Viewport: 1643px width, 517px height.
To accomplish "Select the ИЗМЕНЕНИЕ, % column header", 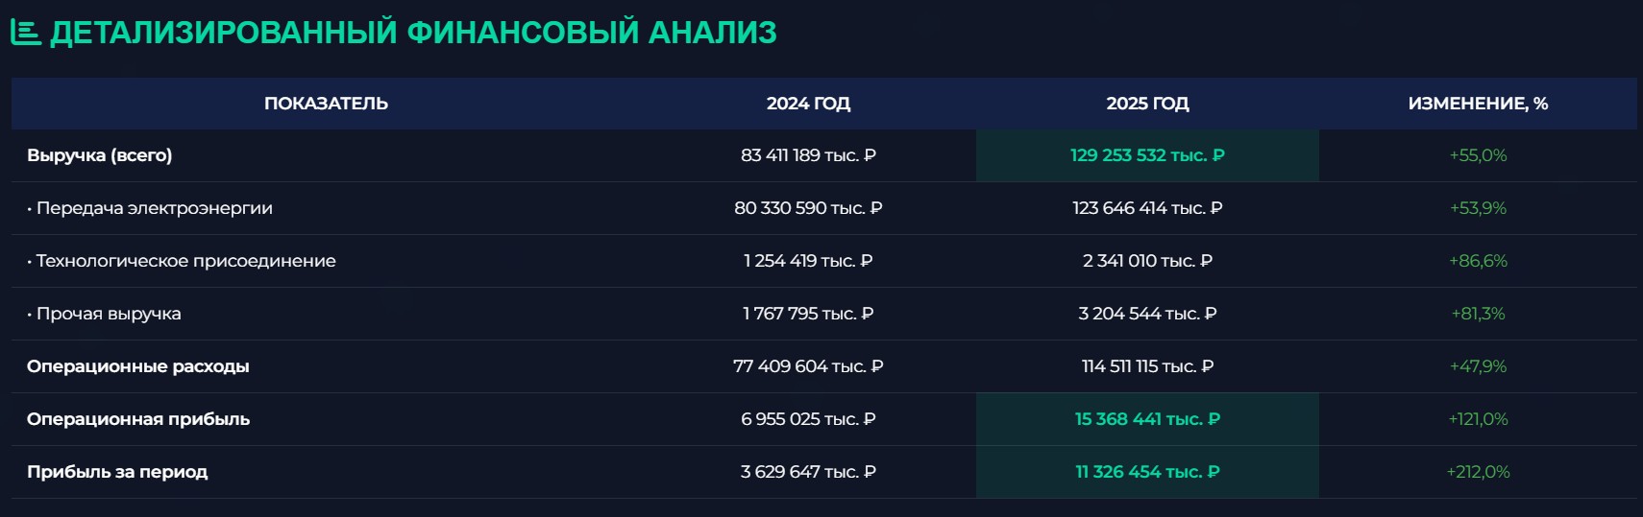I will (1478, 104).
